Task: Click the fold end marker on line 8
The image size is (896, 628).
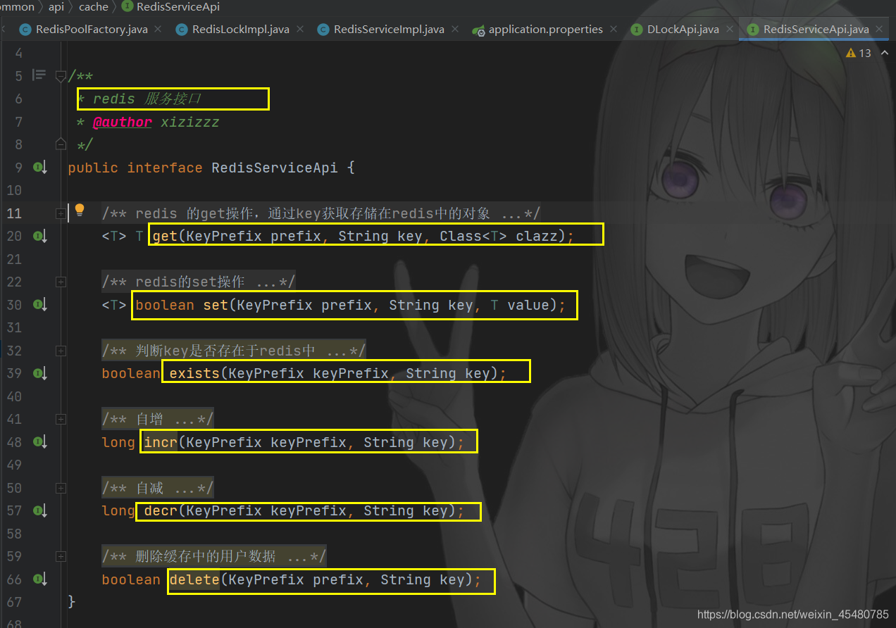Action: click(61, 144)
